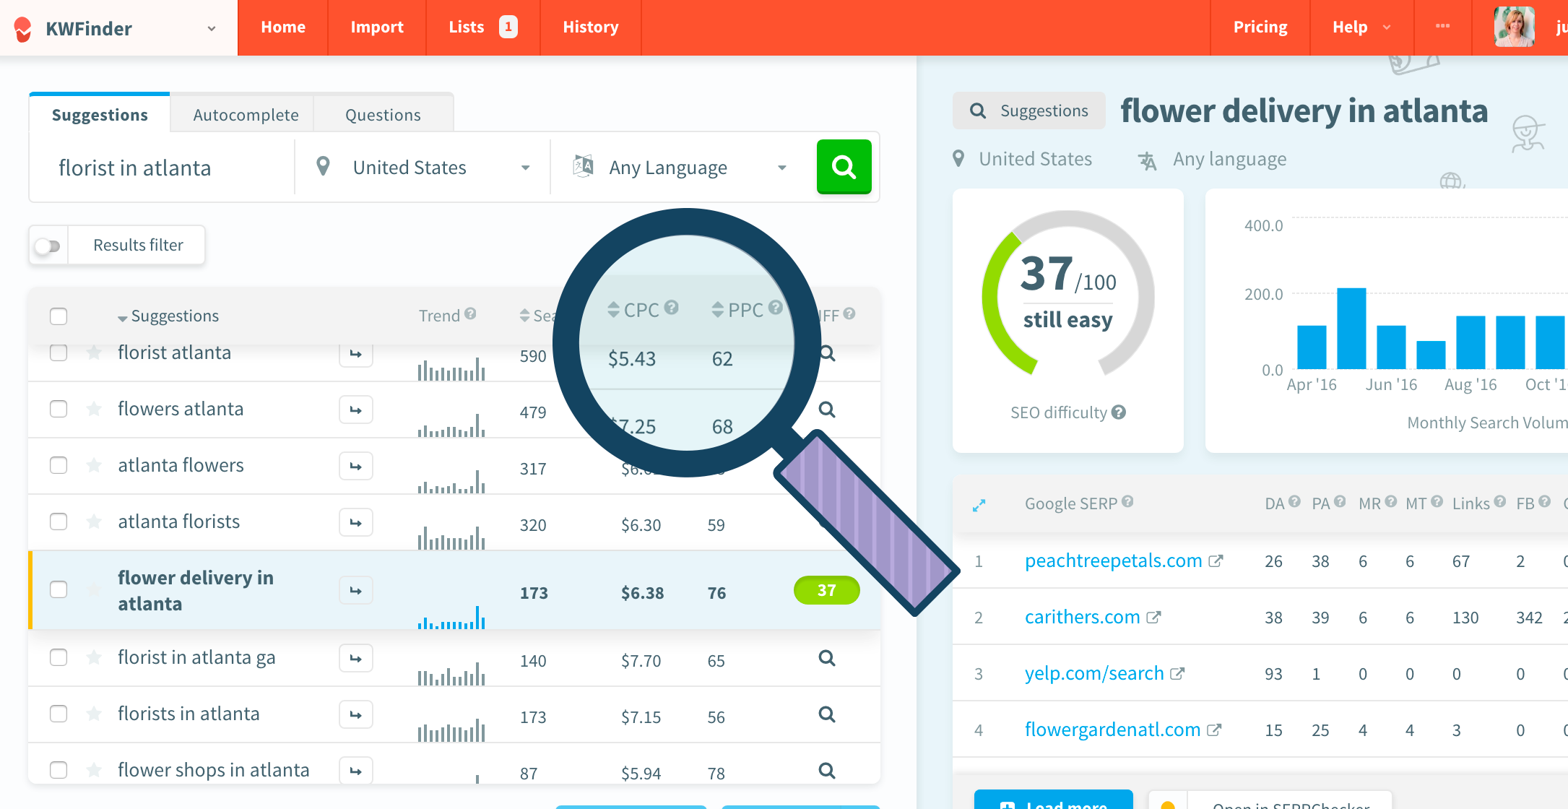Click arrow button for 'florist atlanta' row
The image size is (1568, 809).
click(x=356, y=354)
